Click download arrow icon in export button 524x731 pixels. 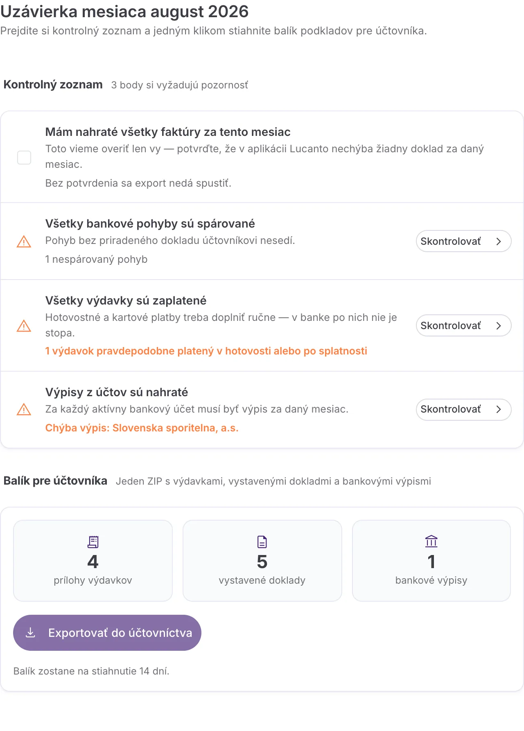[x=30, y=633]
